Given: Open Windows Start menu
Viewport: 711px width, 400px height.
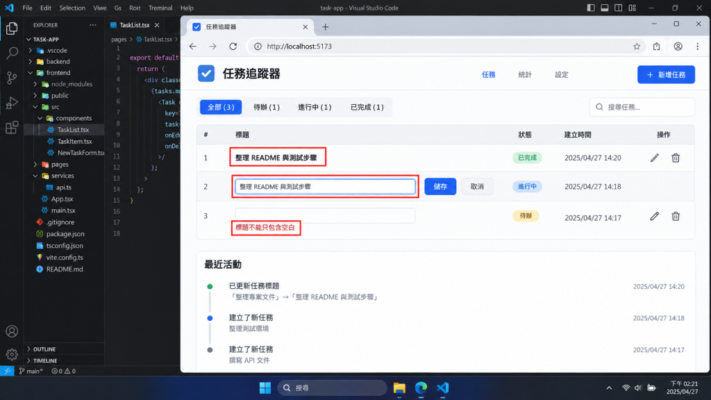Looking at the screenshot, I should click(265, 387).
